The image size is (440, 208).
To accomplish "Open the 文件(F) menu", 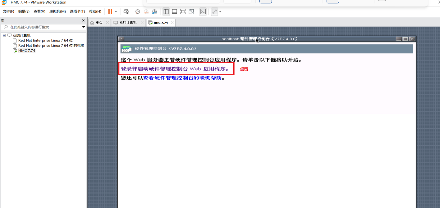I will [8, 11].
